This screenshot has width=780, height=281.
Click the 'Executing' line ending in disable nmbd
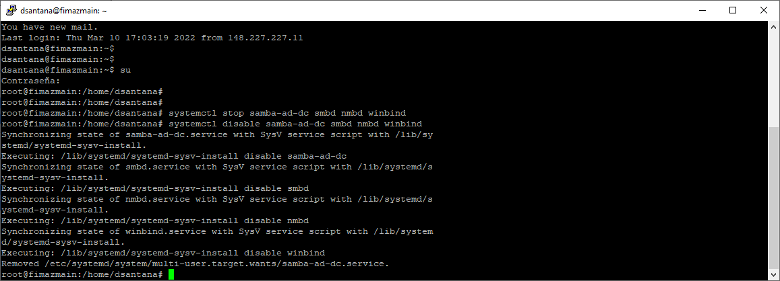[154, 220]
